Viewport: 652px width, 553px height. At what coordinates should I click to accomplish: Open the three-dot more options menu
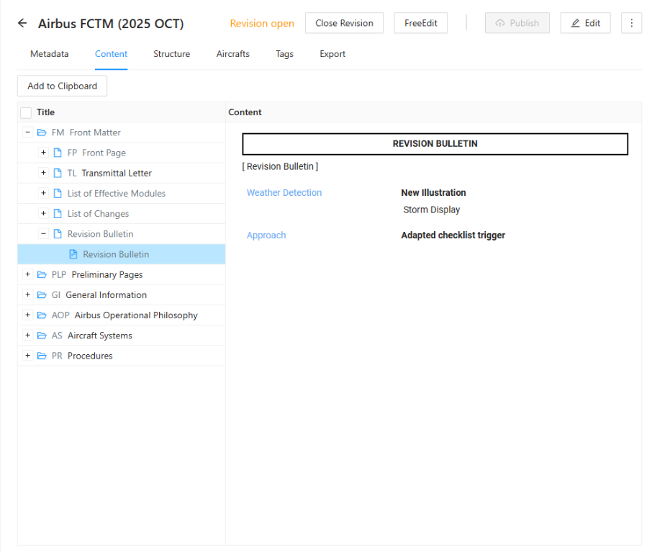pos(631,23)
